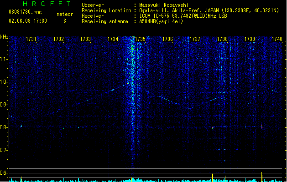Click the 1.1 frequency axis label
Viewport: 287px width, 182px height.
point(4,59)
